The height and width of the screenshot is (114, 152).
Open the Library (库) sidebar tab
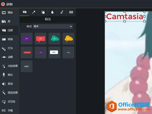pos(10,21)
